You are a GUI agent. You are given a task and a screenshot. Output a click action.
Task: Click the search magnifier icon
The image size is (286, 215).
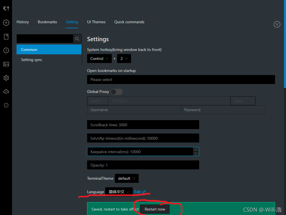[x=77, y=39]
